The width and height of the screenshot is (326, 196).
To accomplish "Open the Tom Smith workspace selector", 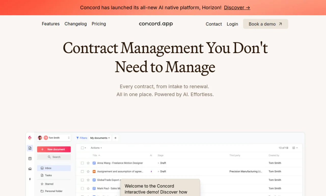I will pos(54,138).
